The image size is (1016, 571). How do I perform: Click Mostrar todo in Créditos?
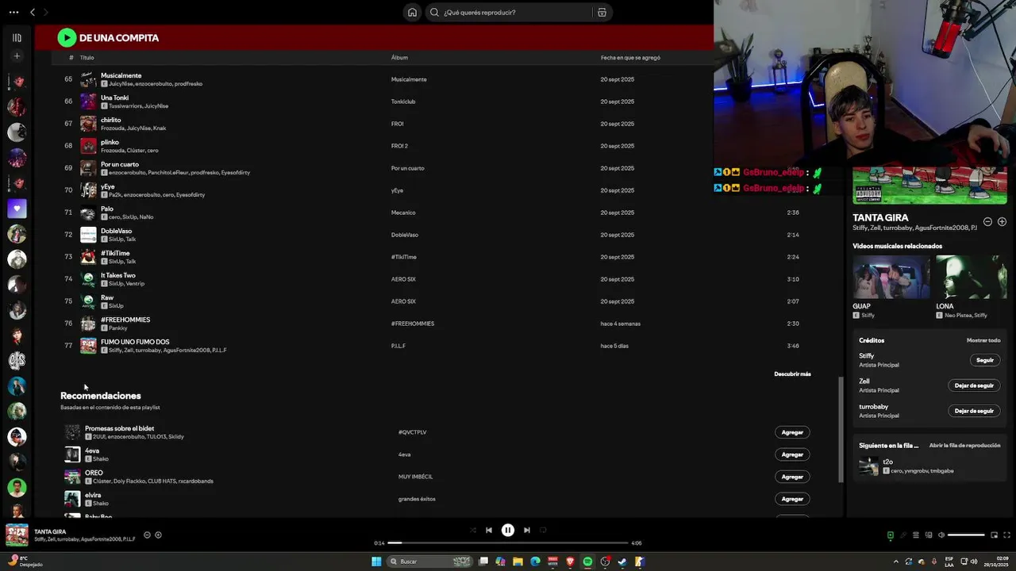pos(983,340)
